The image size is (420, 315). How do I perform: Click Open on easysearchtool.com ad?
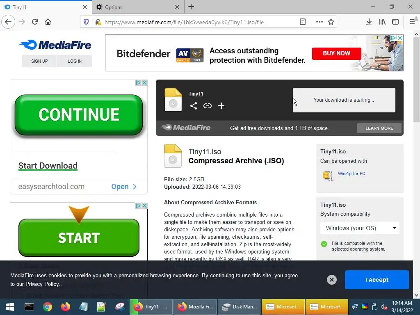[124, 187]
